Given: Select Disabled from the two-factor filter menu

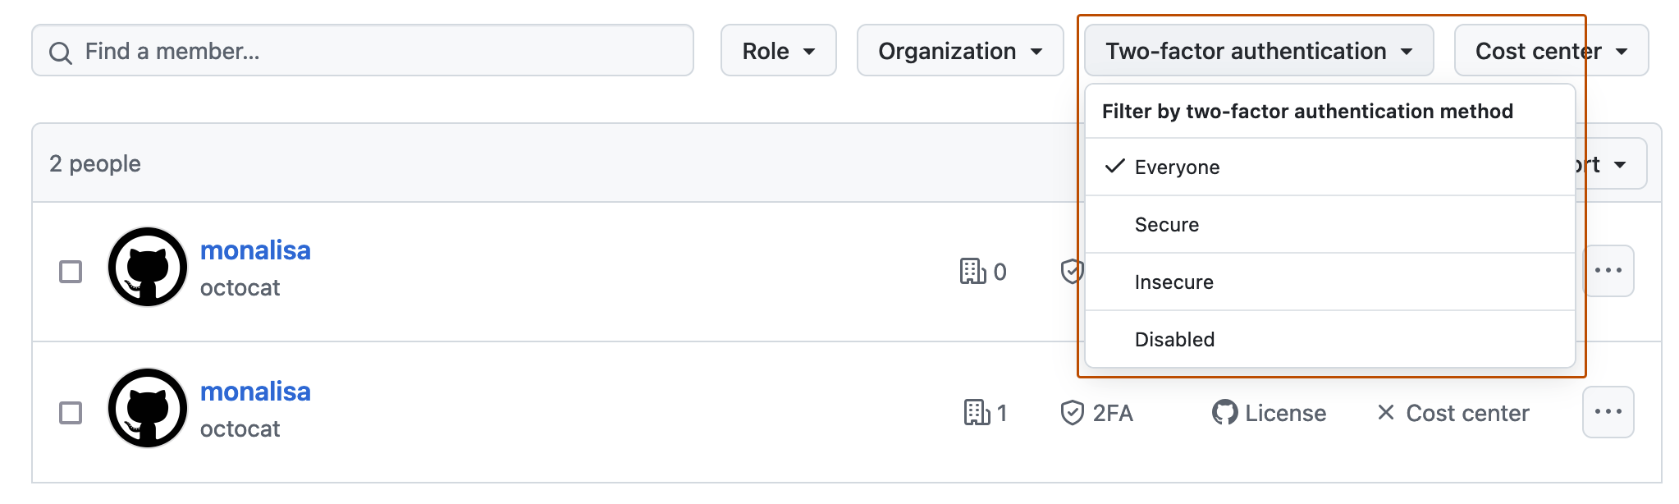Looking at the screenshot, I should tap(1174, 338).
